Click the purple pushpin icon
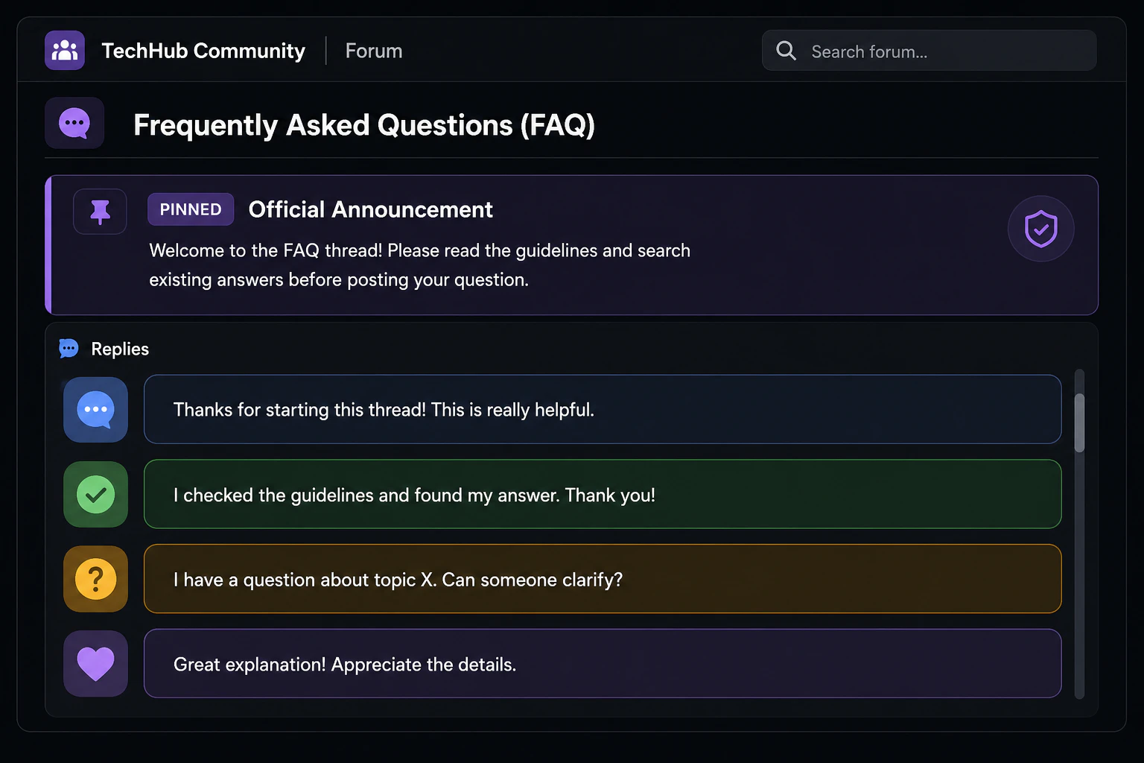 pyautogui.click(x=100, y=212)
